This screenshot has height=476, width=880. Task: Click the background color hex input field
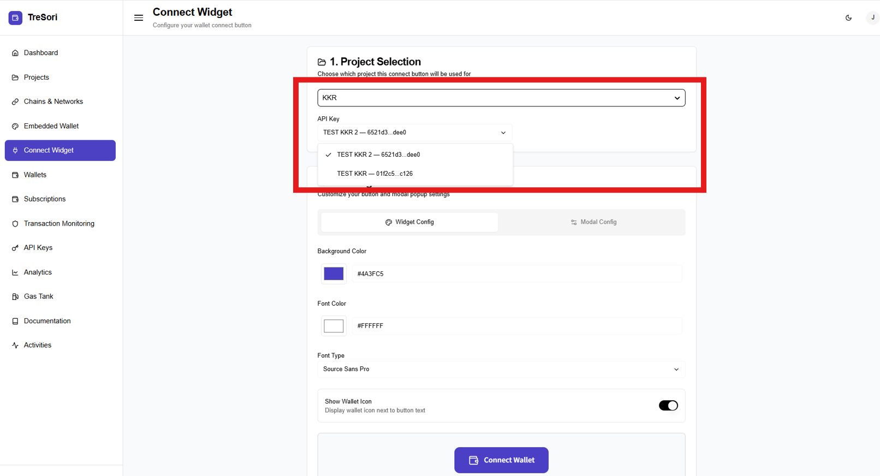[x=516, y=273]
